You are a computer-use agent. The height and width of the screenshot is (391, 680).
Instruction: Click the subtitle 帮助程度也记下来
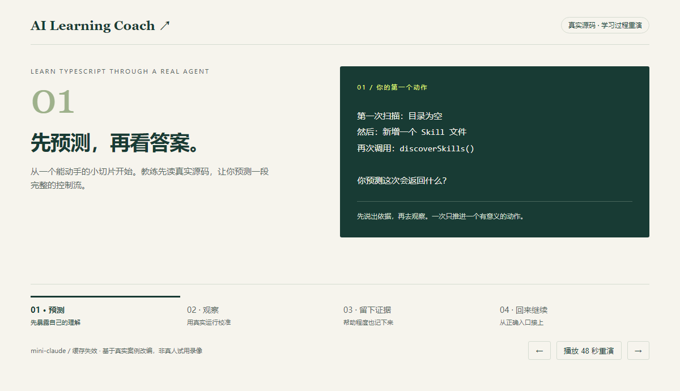(x=368, y=322)
